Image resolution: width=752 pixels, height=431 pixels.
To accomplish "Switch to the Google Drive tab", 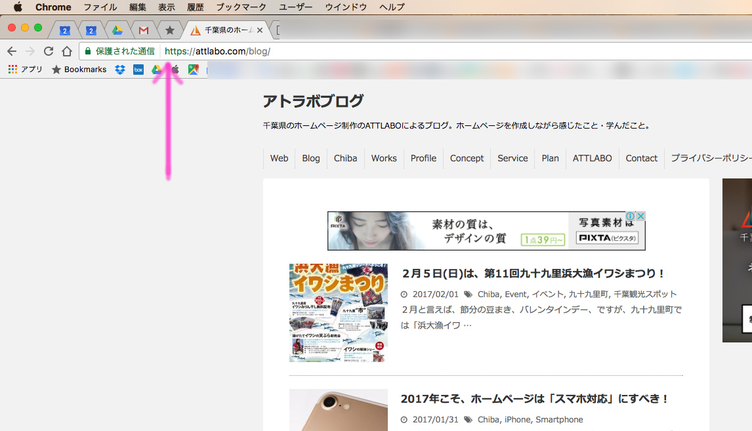I will coord(117,30).
